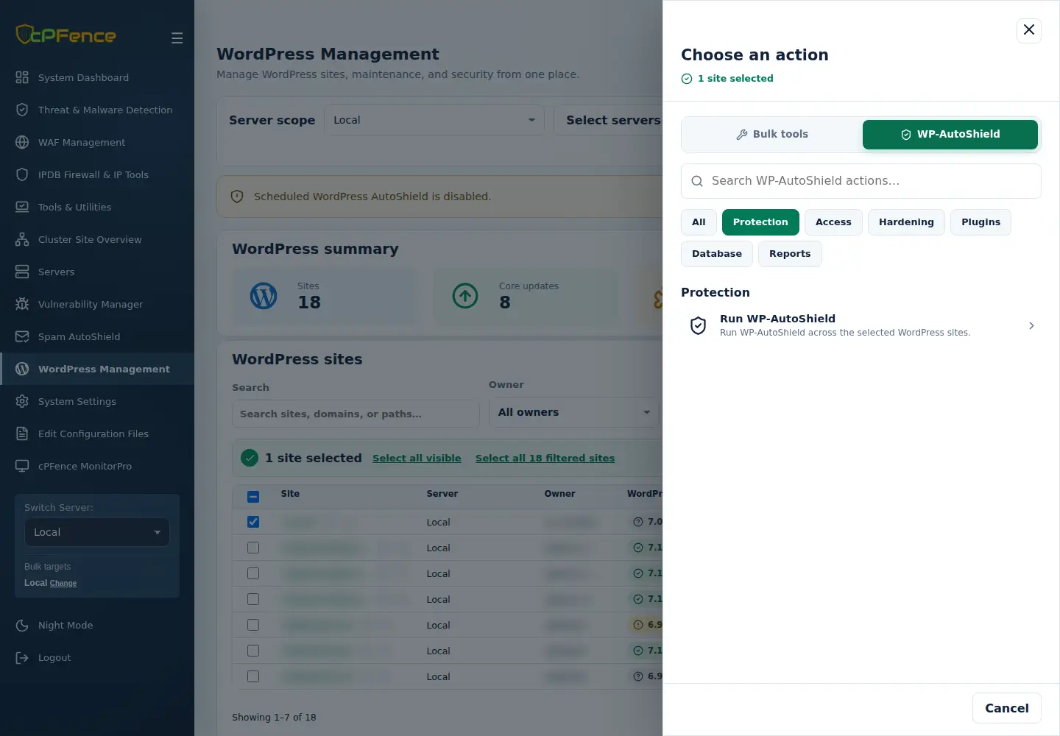Click the Night Mode moon icon
The height and width of the screenshot is (736, 1060).
coord(22,625)
